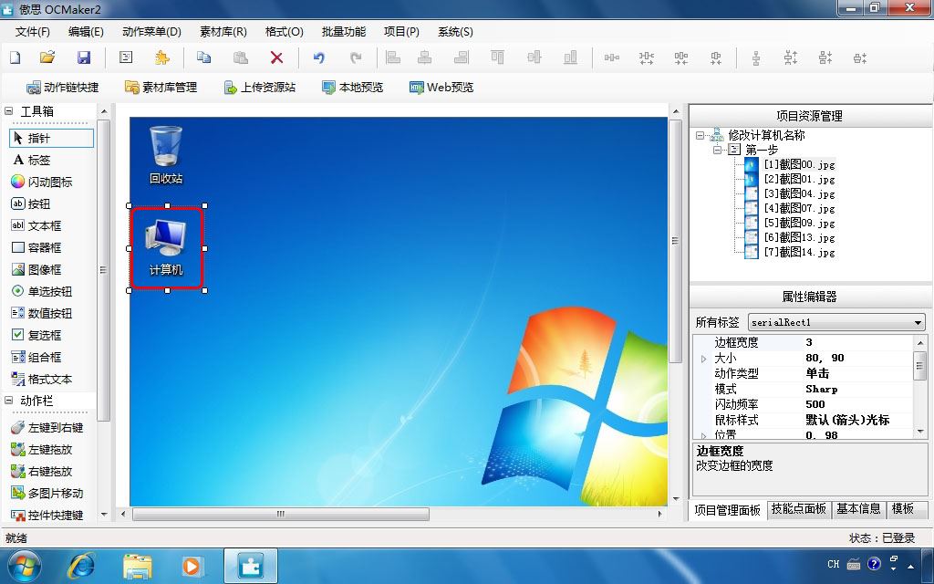
Task: Select the 多图片移动 action
Action: (47, 494)
